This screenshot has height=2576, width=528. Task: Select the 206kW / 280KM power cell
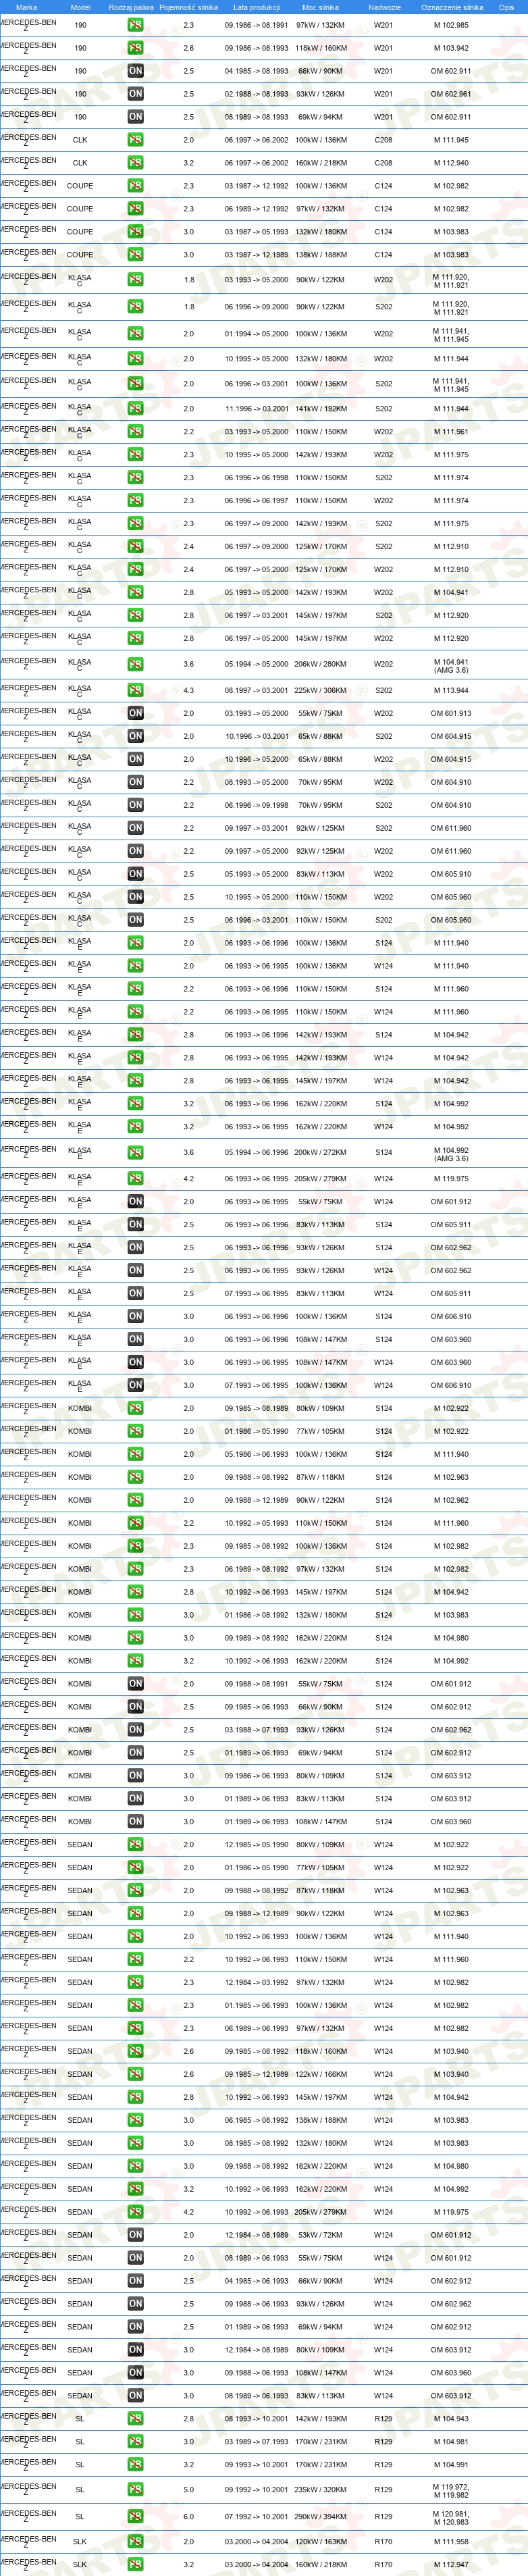(x=320, y=664)
